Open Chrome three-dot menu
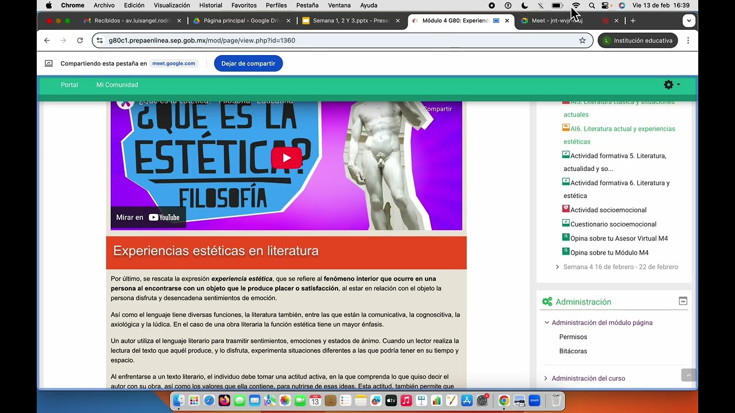 point(688,41)
